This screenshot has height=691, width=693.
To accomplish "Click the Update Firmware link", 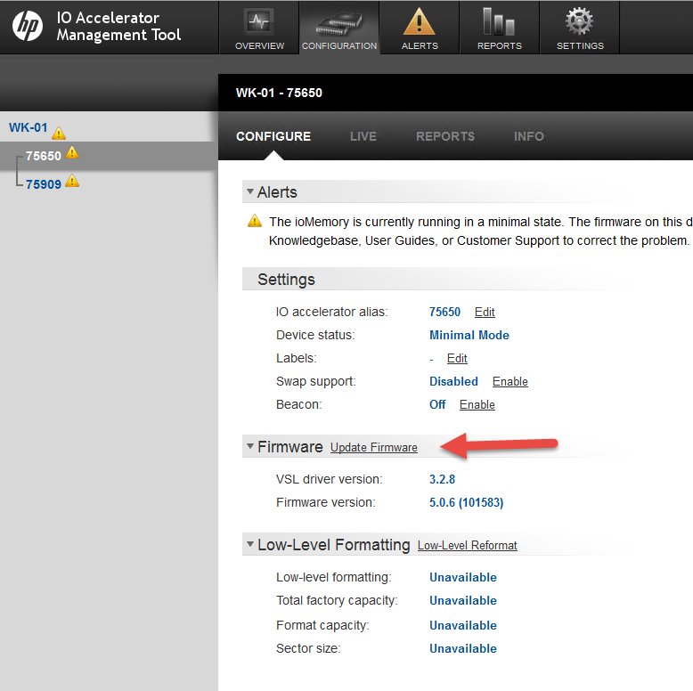I will [x=373, y=448].
